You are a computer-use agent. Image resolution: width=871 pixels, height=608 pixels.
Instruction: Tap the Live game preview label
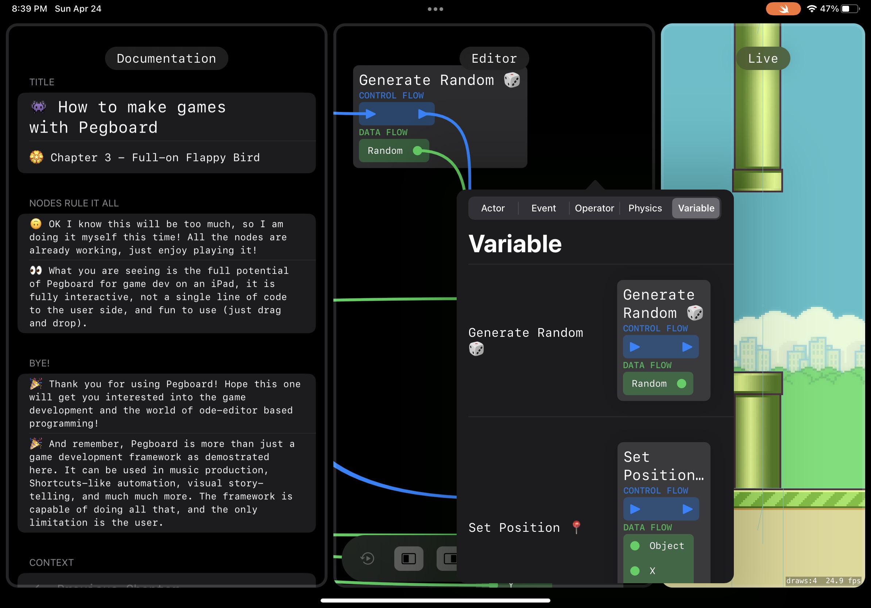tap(763, 58)
